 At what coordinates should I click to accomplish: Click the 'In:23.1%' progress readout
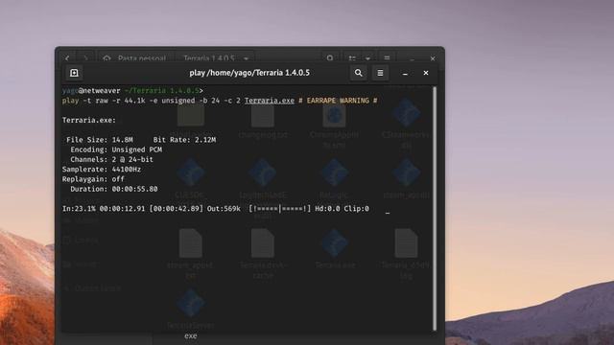point(79,209)
